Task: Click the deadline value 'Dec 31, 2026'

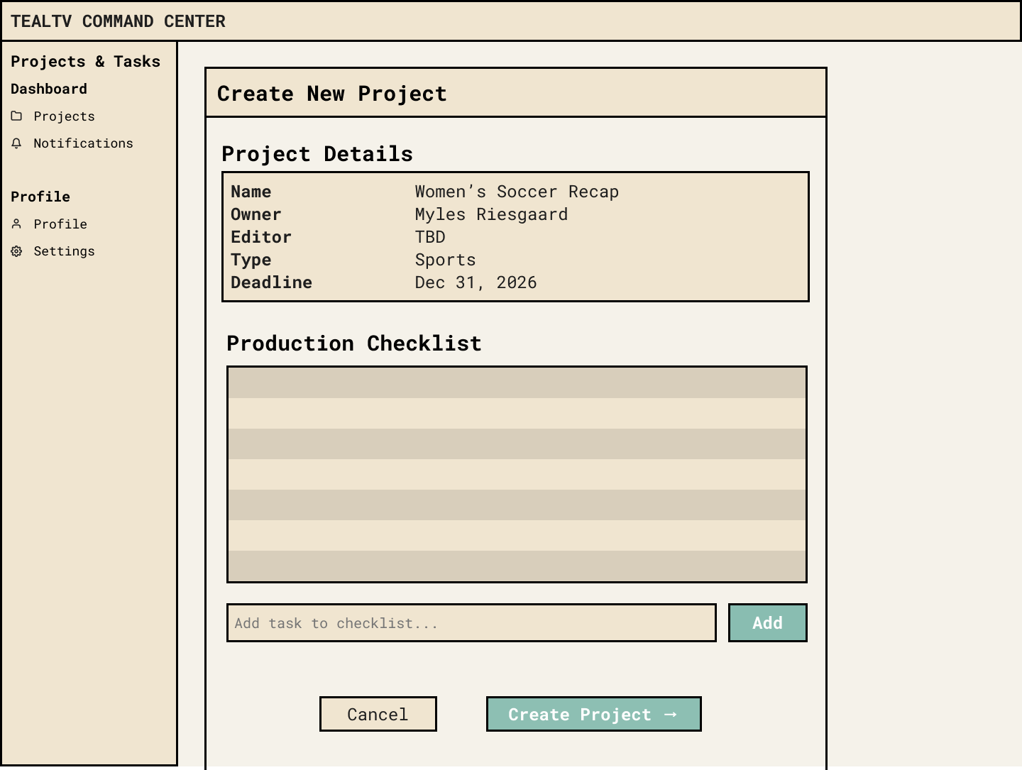Action: (476, 282)
